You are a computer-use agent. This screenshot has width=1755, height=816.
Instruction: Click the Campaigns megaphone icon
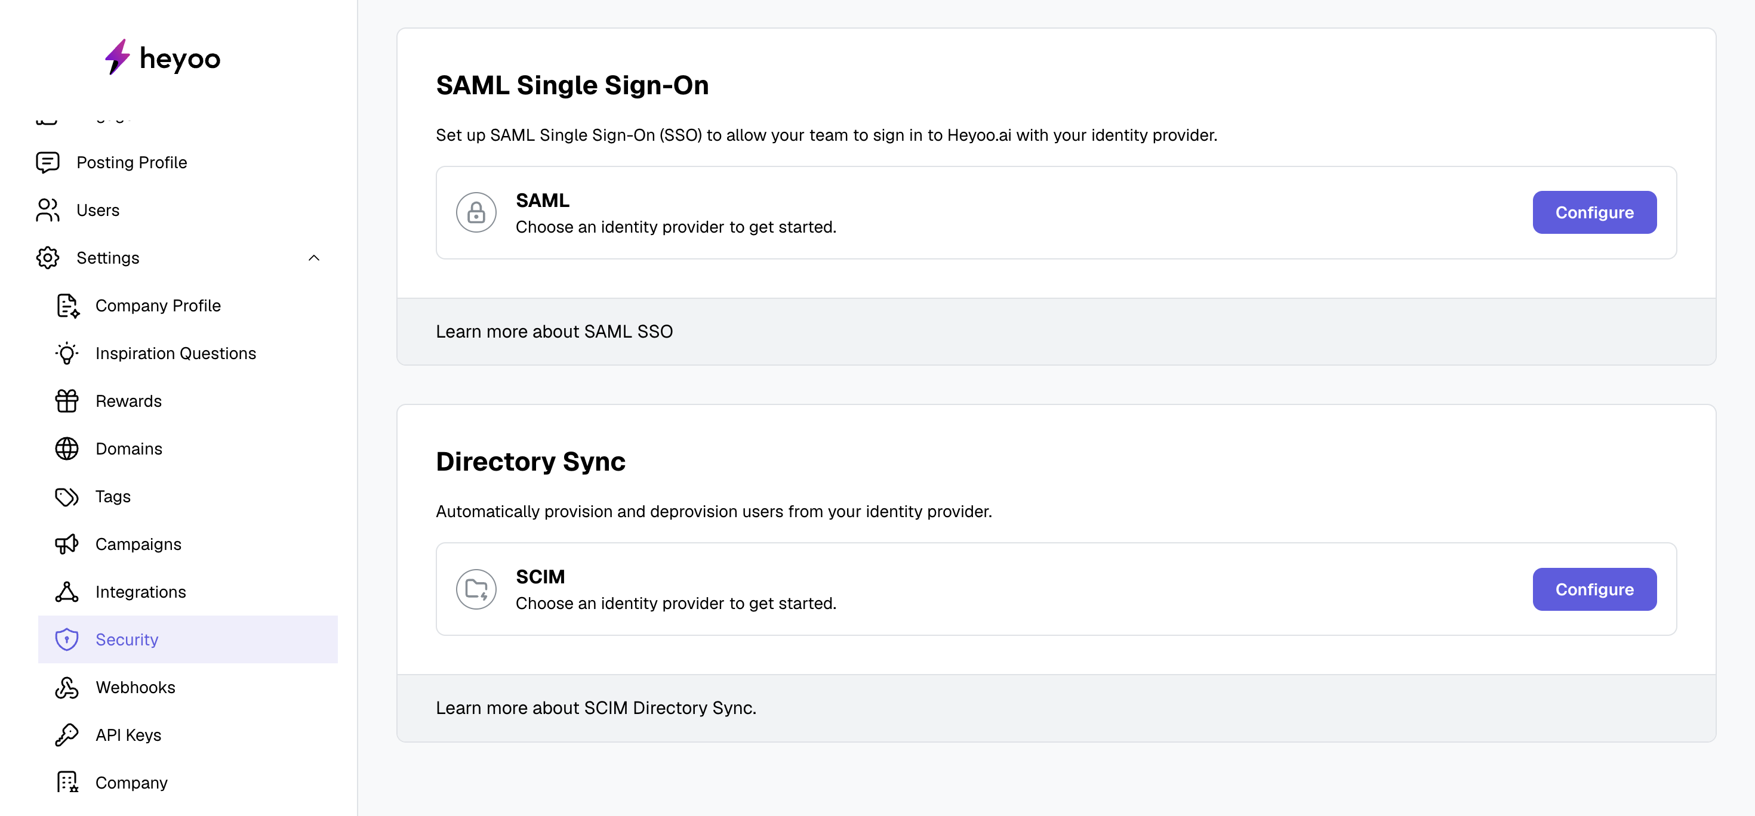67,544
